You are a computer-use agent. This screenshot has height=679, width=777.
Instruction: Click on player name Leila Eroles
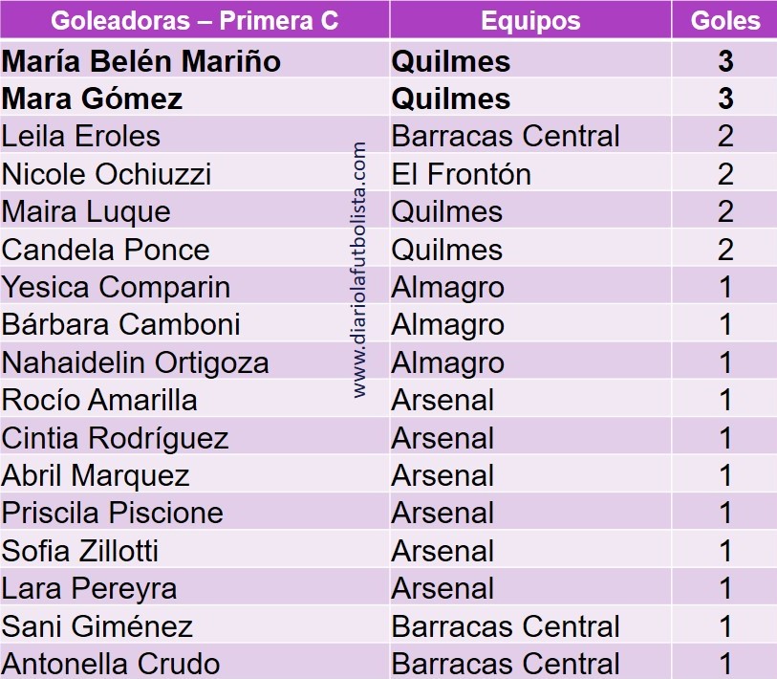(x=81, y=137)
